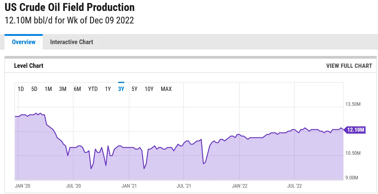Viewport: 378px width, 194px height.
Task: Show MAX time range
Action: pyautogui.click(x=166, y=89)
